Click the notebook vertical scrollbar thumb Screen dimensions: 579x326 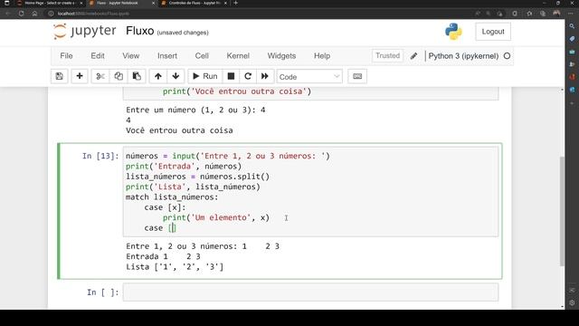562,211
